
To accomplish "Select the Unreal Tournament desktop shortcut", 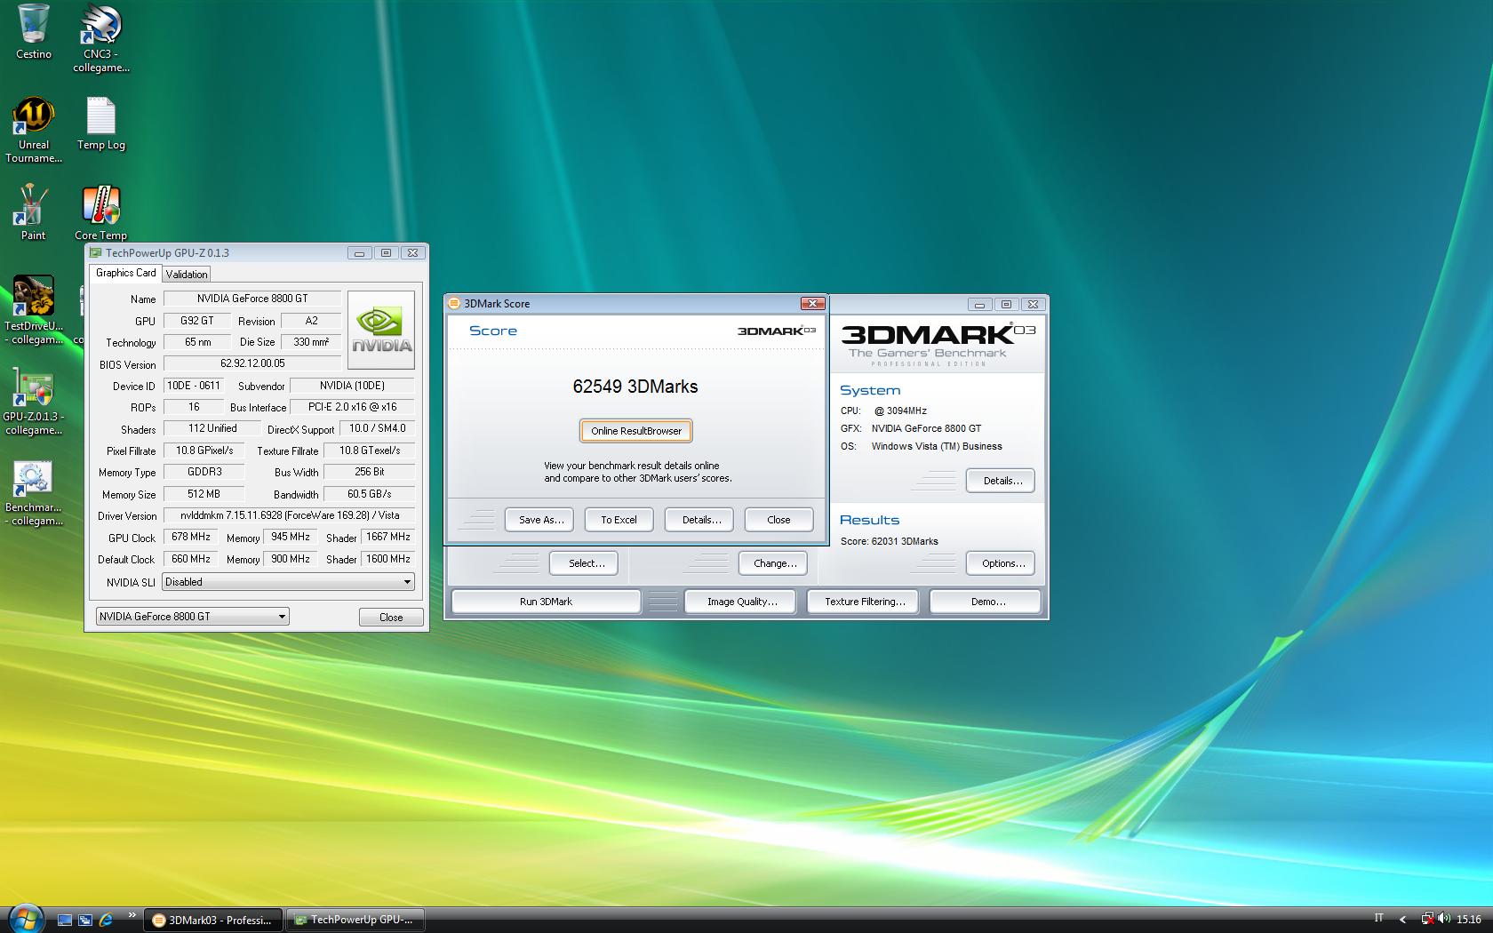I will click(34, 130).
